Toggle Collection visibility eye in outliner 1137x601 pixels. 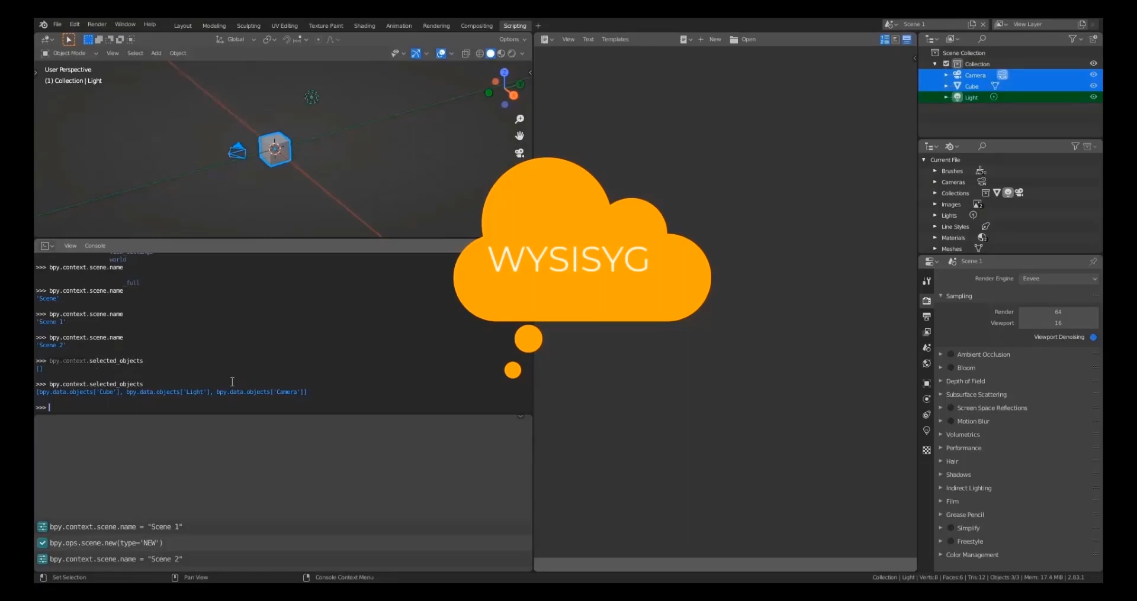(1093, 64)
